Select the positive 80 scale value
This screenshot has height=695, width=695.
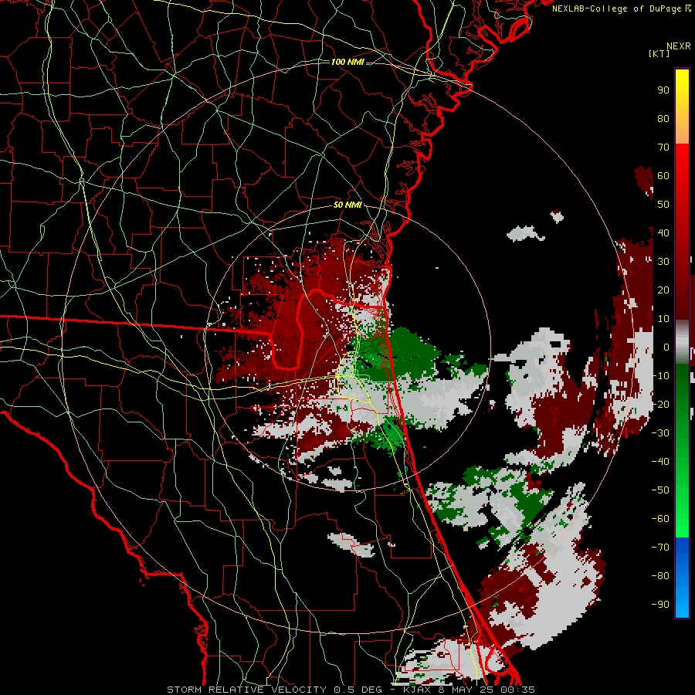[663, 119]
